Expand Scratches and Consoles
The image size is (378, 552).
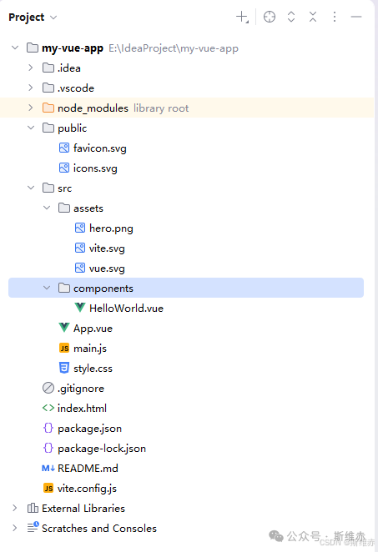14,528
